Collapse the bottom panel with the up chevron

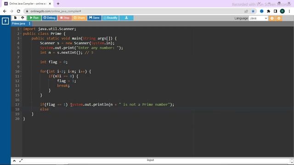click(x=14, y=161)
